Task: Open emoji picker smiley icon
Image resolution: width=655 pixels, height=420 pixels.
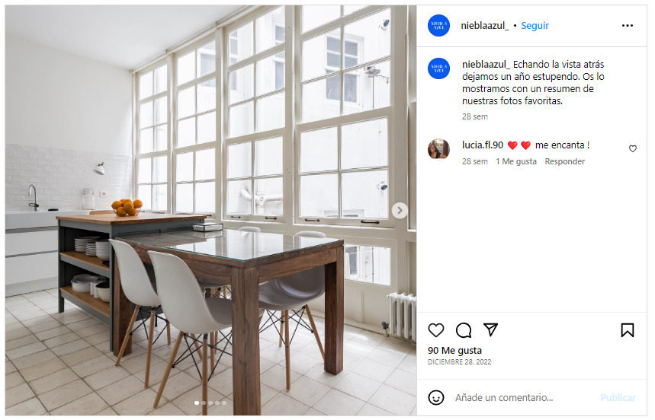Action: (x=435, y=397)
